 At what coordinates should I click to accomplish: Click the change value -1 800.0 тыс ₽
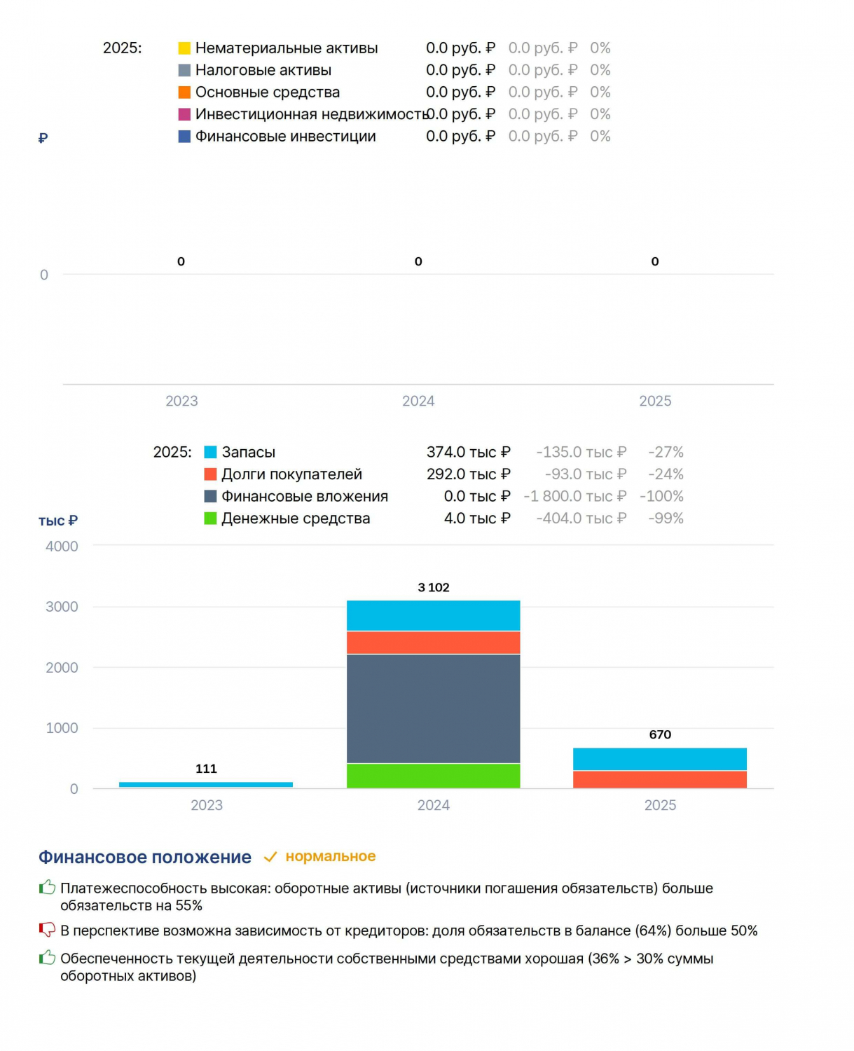click(x=575, y=497)
